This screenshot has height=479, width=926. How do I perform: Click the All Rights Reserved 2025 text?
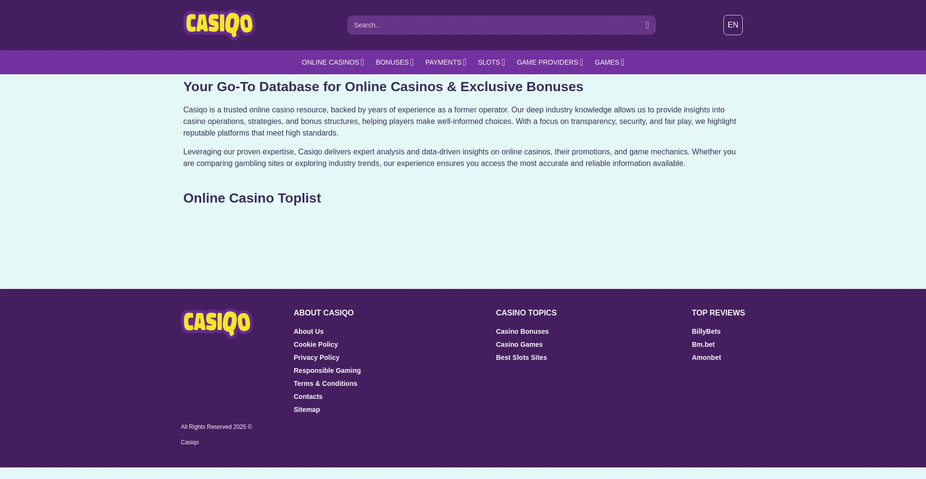click(217, 427)
